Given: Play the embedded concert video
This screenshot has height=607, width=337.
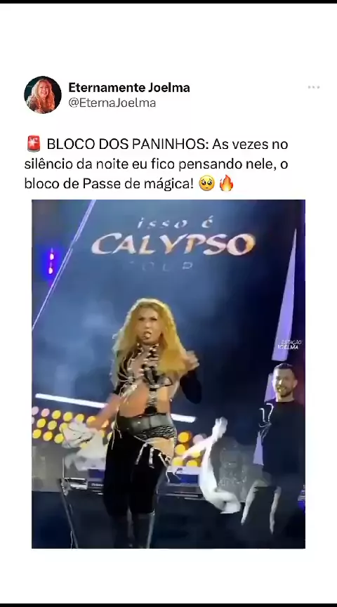Looking at the screenshot, I should (x=168, y=374).
